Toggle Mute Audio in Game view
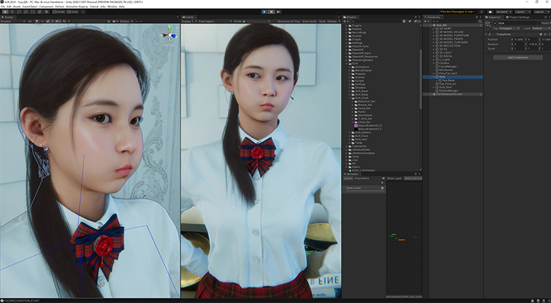This screenshot has width=551, height=303. 310,21
